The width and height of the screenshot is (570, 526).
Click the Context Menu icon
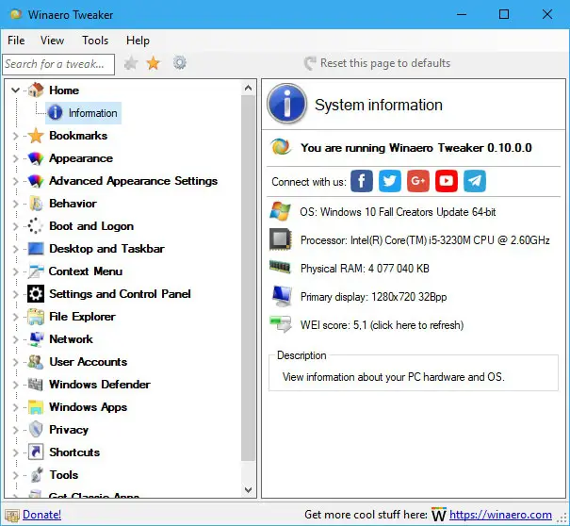coord(36,271)
